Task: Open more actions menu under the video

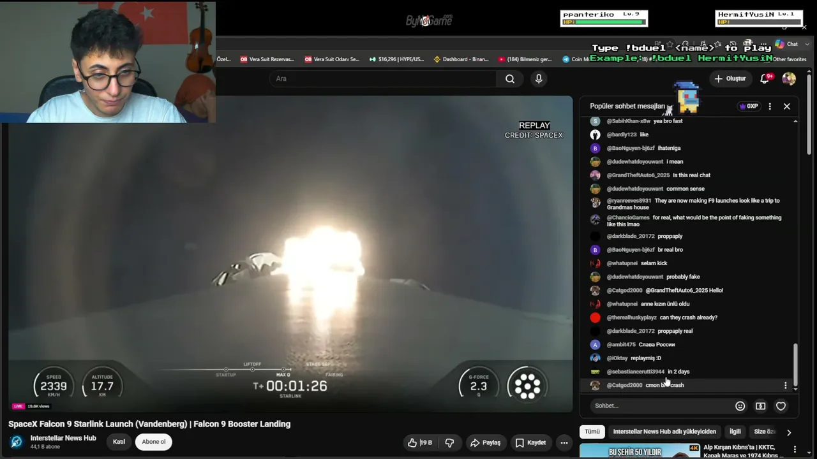Action: tap(564, 442)
